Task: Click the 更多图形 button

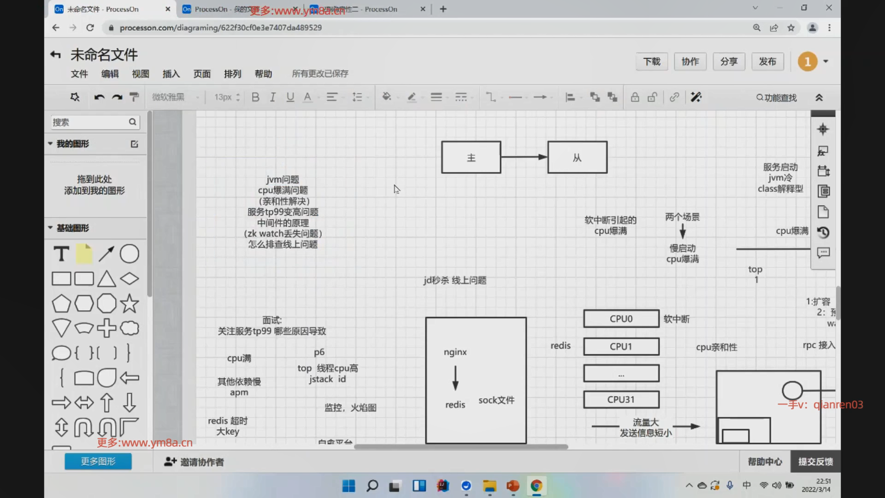Action: pos(98,462)
